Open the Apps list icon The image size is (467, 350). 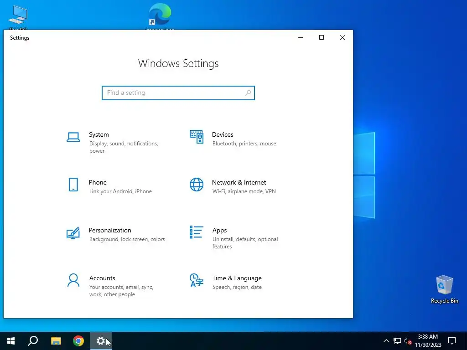(197, 232)
